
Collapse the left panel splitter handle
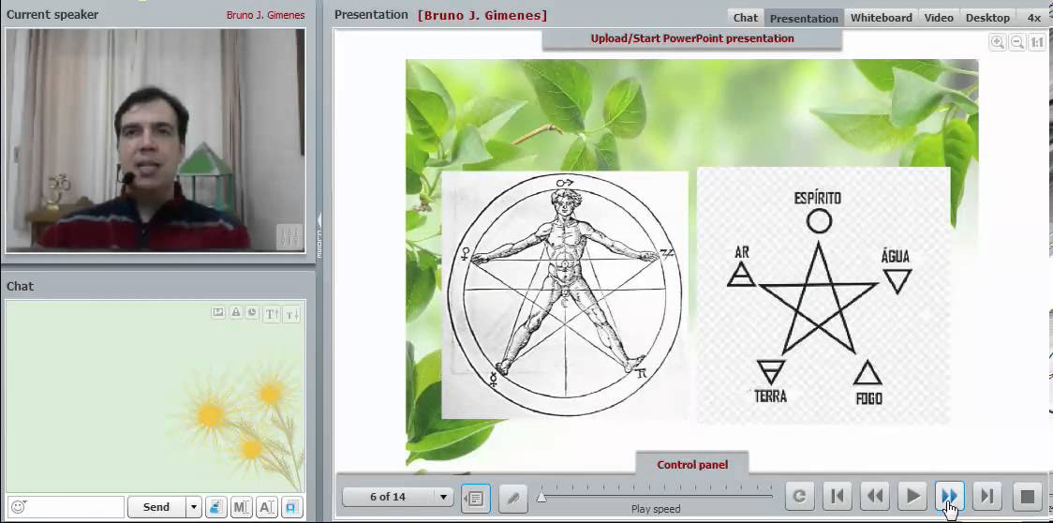319,235
